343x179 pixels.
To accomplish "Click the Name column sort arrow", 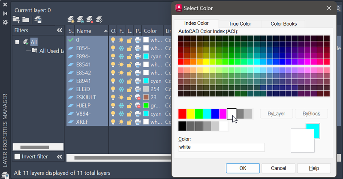I will pos(105,31).
